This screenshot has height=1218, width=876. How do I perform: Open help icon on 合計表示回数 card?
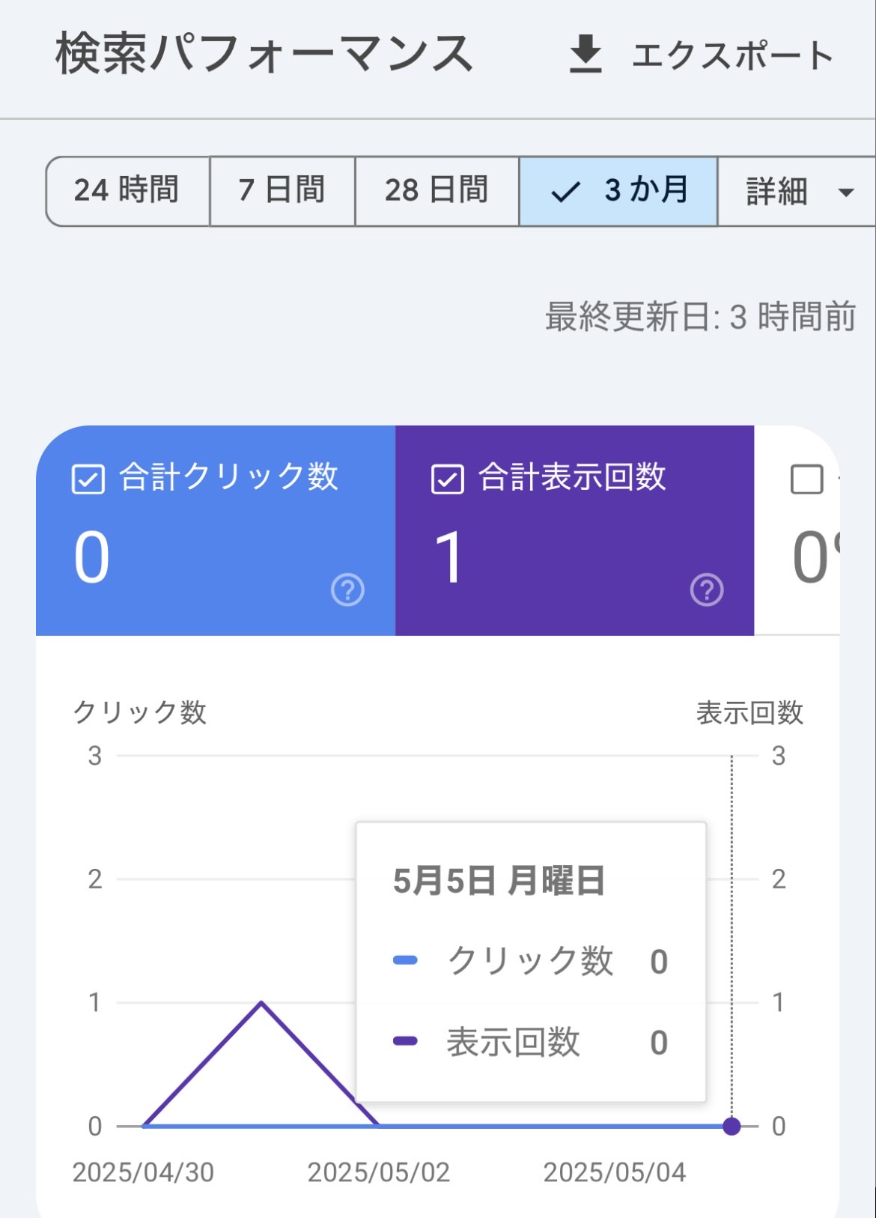coord(707,590)
